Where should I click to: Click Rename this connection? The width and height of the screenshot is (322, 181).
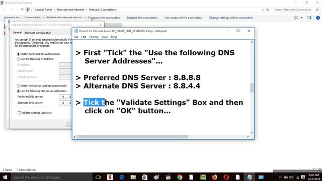coord(142,18)
